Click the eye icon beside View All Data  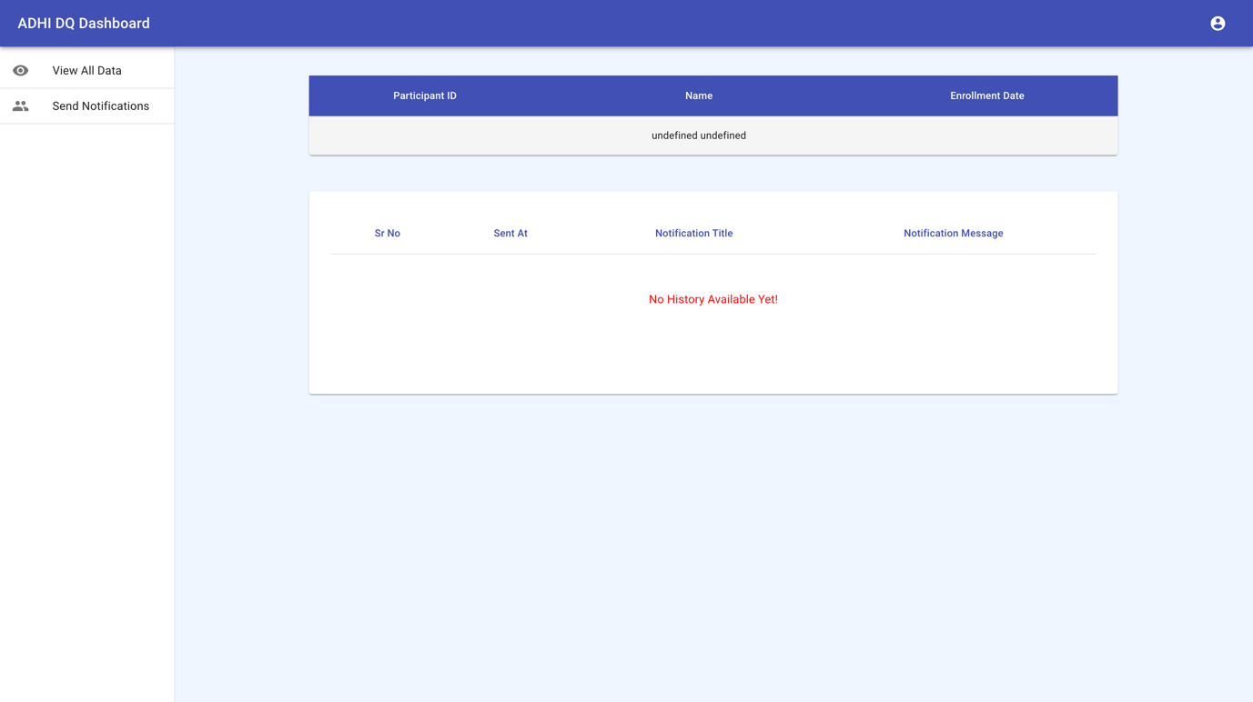coord(20,71)
